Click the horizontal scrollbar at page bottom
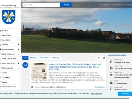This screenshot has width=132, height=99. tap(65, 98)
